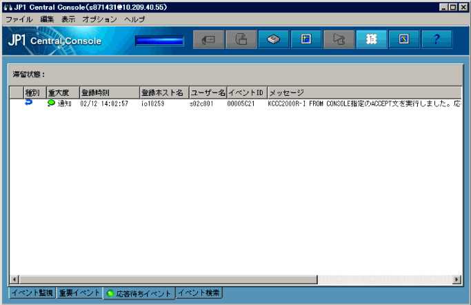Screen dimensions: 471x305
Task: Select the s02c801 user name cell
Action: (201, 104)
